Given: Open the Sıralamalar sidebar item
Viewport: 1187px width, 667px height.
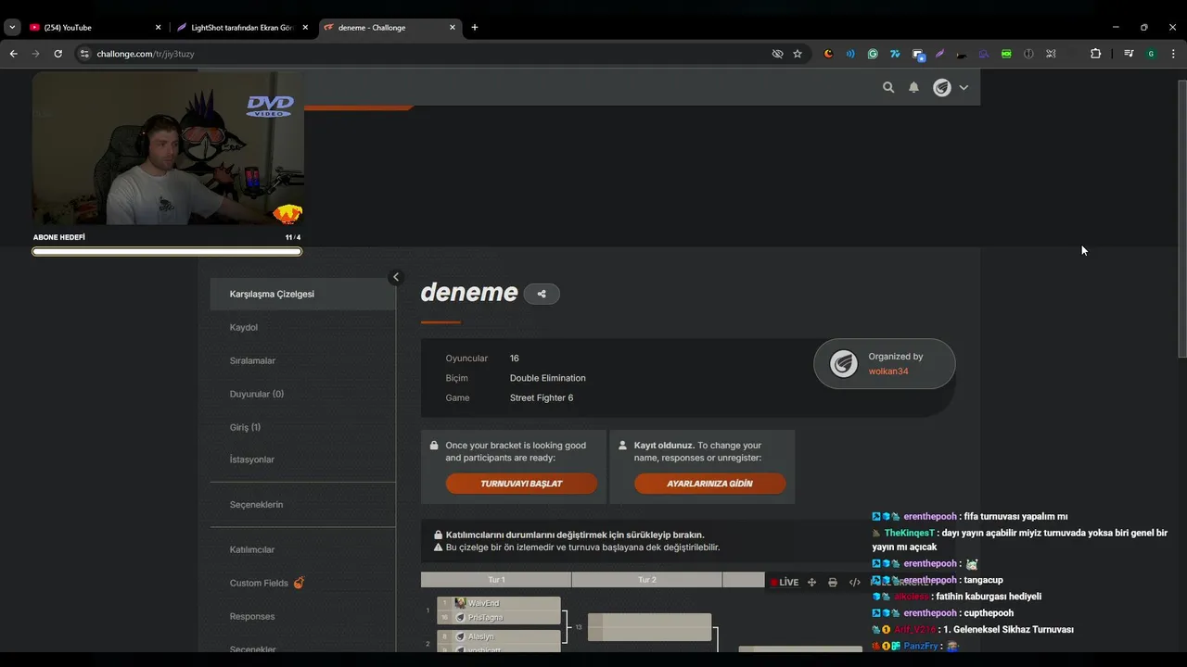Looking at the screenshot, I should [252, 360].
